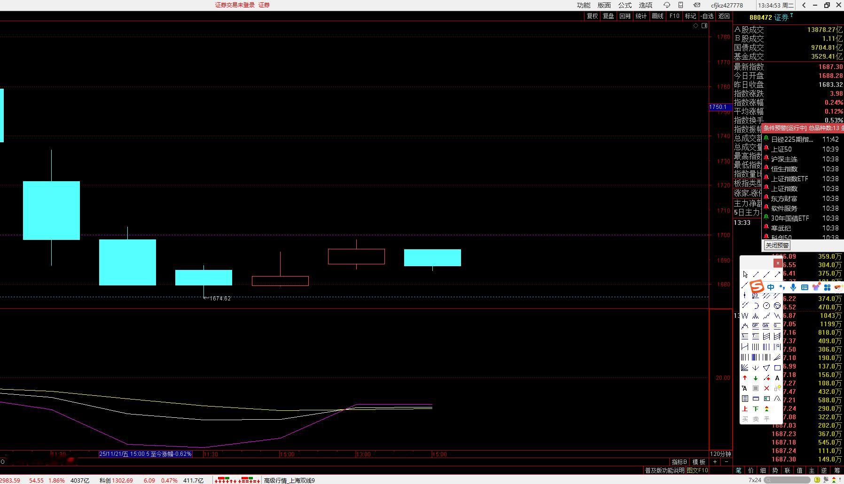Pick the GA line tool
844x484 pixels.
(x=766, y=326)
